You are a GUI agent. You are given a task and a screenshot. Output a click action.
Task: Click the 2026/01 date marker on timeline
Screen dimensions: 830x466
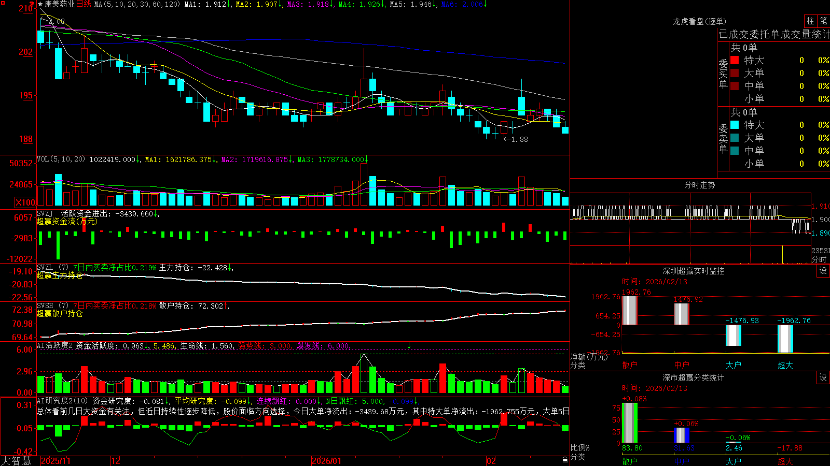tap(327, 461)
